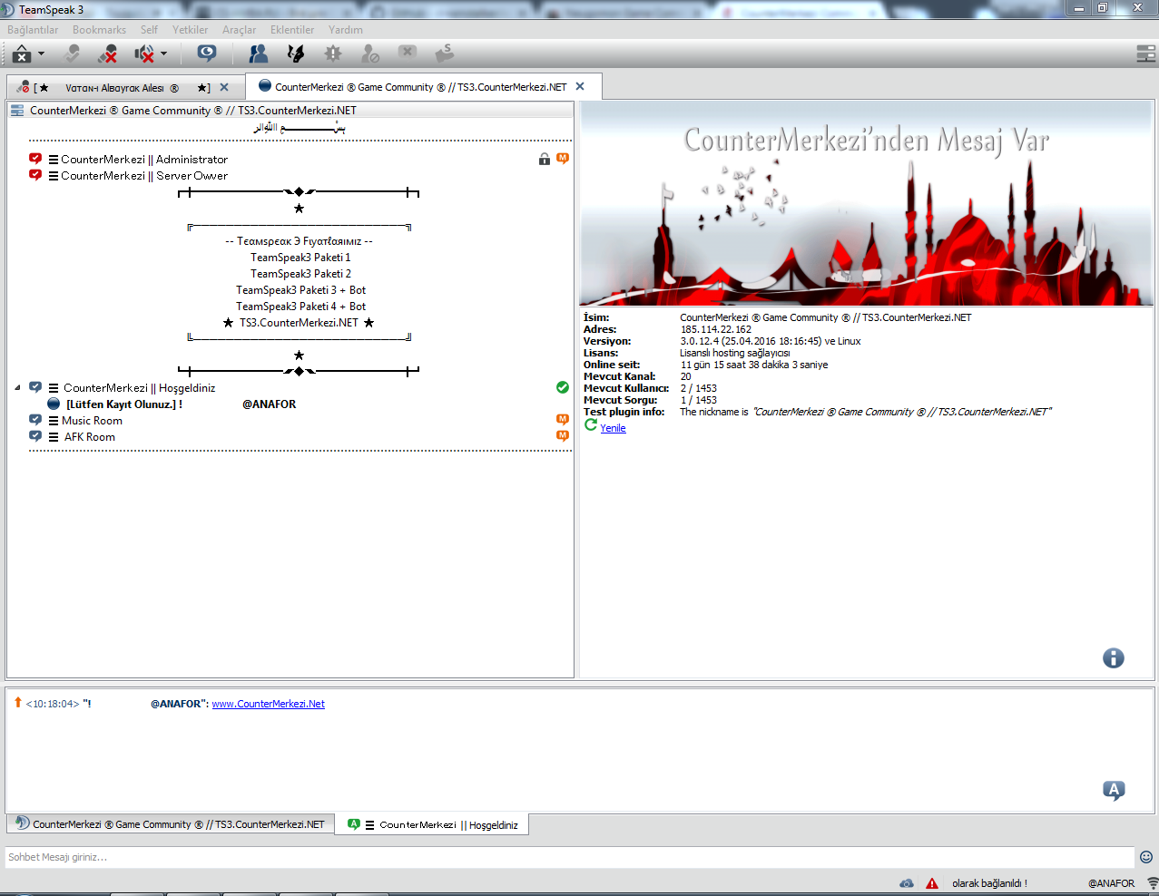Open the Eklentiler menu

(292, 30)
